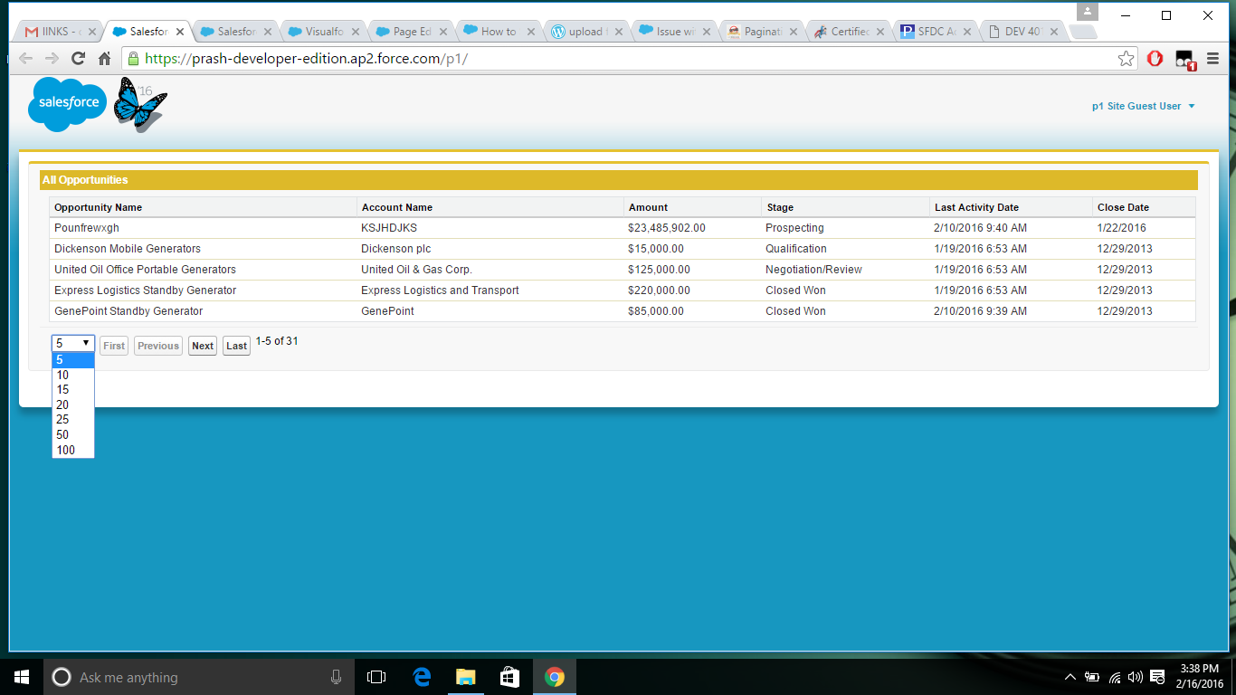The width and height of the screenshot is (1236, 695).
Task: Bookmark this page with the star icon
Action: pos(1126,59)
